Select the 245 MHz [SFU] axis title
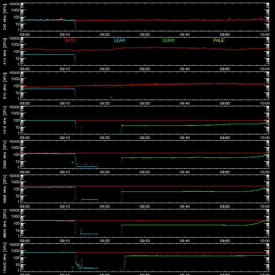The image size is (275, 275). [4, 17]
